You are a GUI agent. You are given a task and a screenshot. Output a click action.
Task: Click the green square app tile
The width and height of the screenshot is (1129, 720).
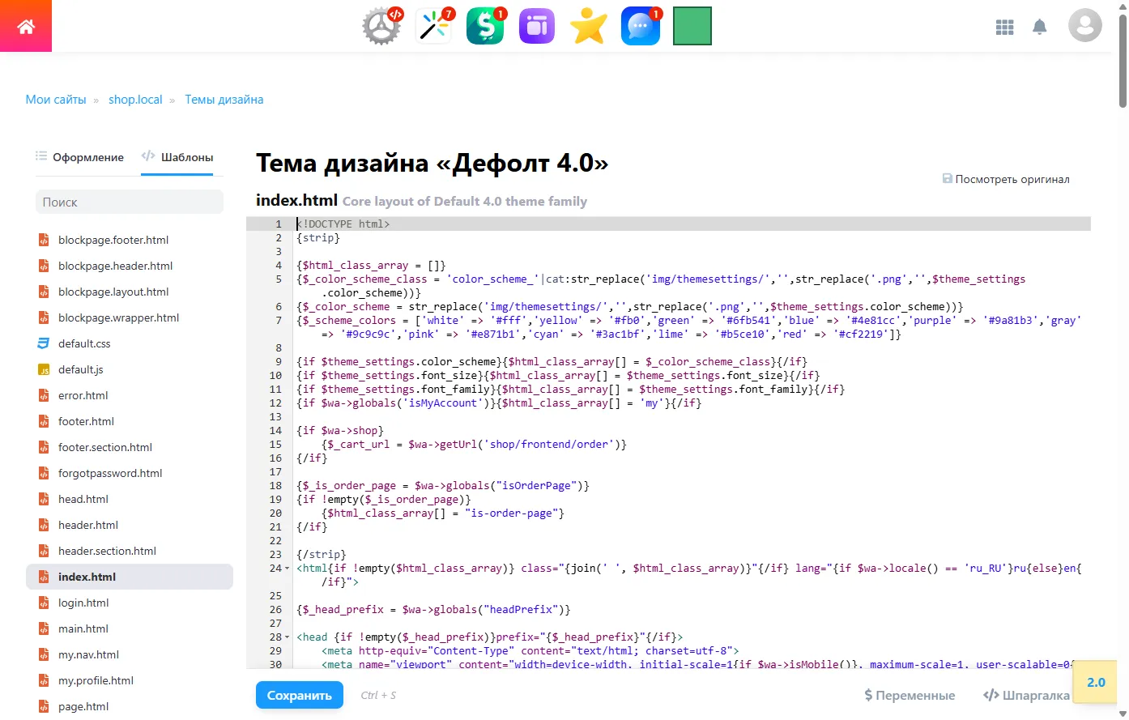pyautogui.click(x=692, y=25)
